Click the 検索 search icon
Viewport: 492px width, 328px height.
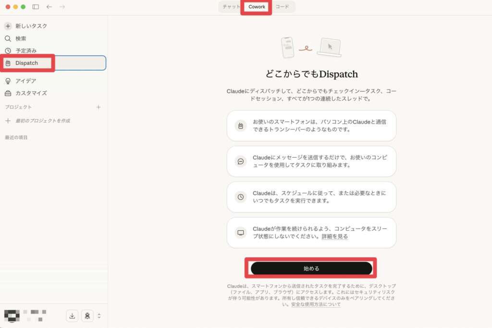[7, 38]
